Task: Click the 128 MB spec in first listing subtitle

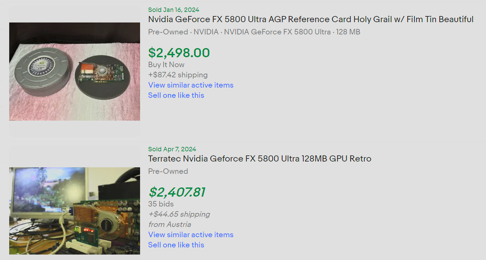Action: click(x=348, y=32)
